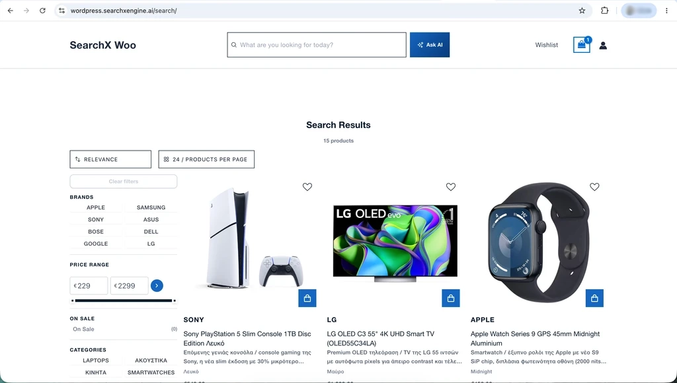Viewport: 677px width, 383px height.
Task: Open 24 products per page dropdown
Action: 206,159
